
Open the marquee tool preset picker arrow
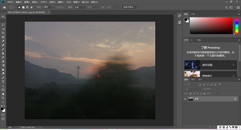(14, 7)
